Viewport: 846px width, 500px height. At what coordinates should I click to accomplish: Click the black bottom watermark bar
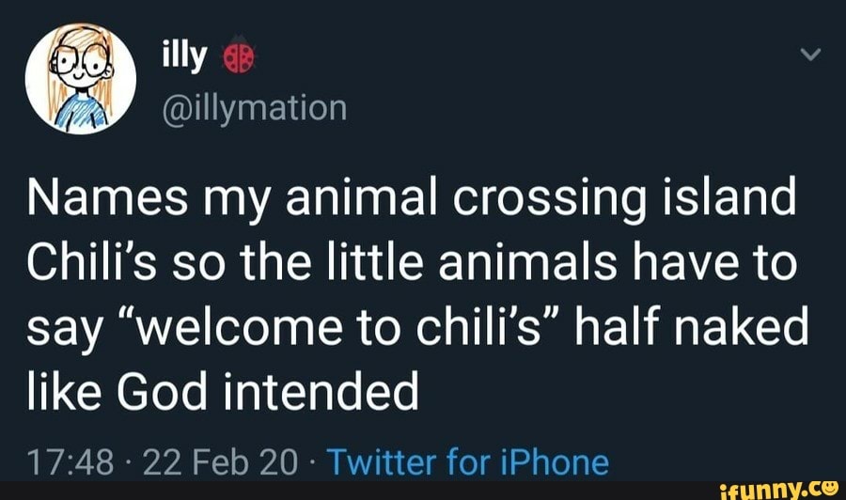coord(423,491)
